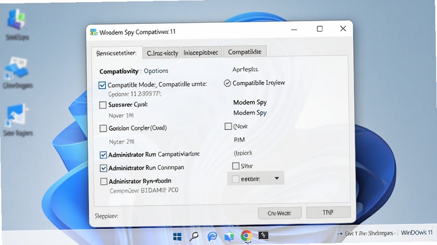Launch Chrome from the taskbar
The width and height of the screenshot is (437, 245).
point(246,236)
